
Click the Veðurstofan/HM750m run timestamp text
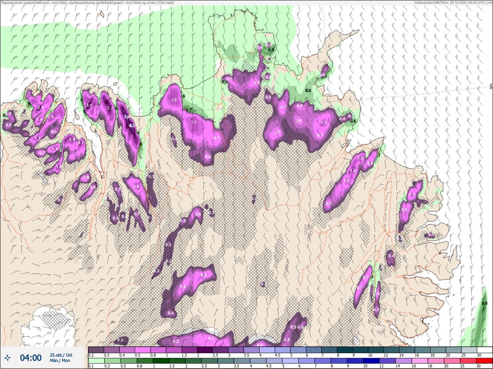tap(453, 3)
